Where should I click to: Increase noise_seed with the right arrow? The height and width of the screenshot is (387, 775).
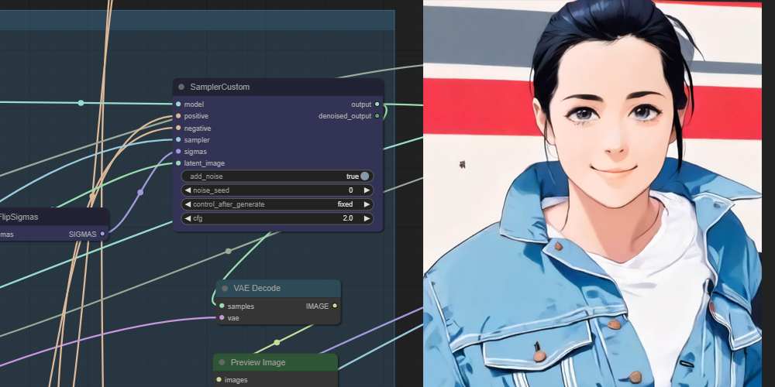click(367, 190)
